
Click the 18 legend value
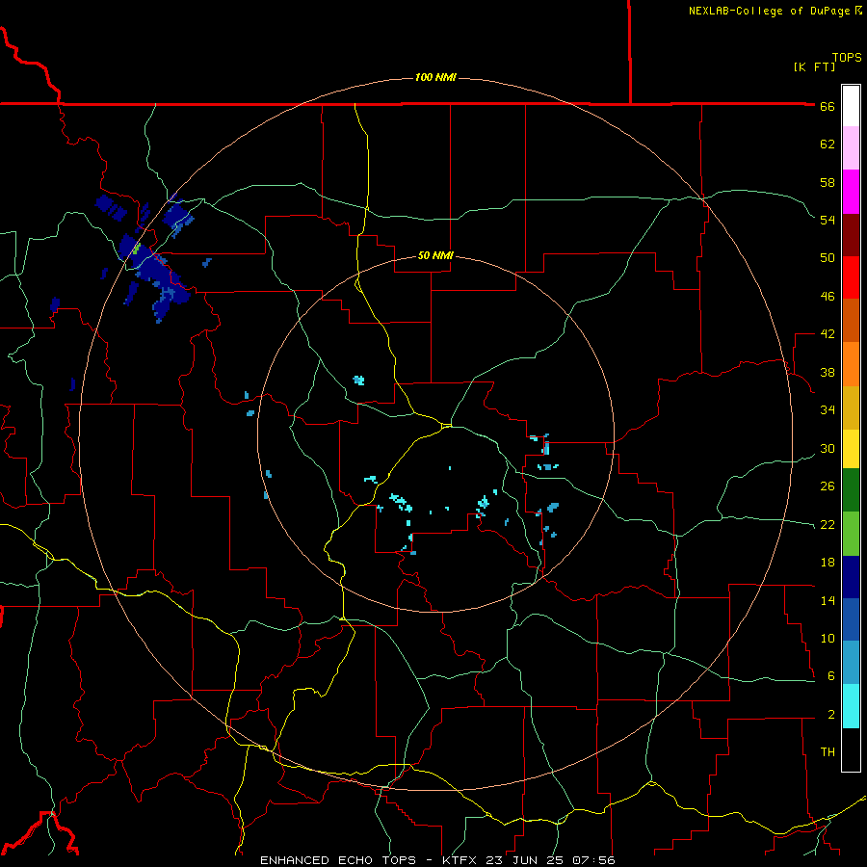tap(828, 563)
